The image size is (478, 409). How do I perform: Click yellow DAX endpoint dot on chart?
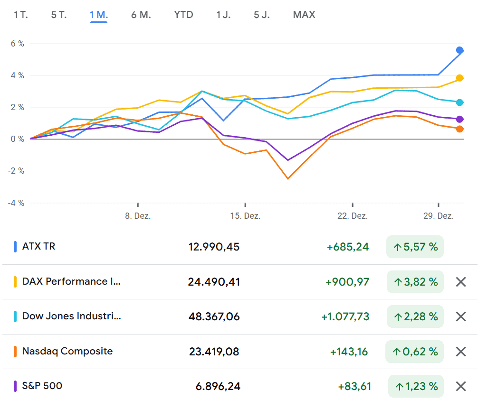click(x=459, y=78)
